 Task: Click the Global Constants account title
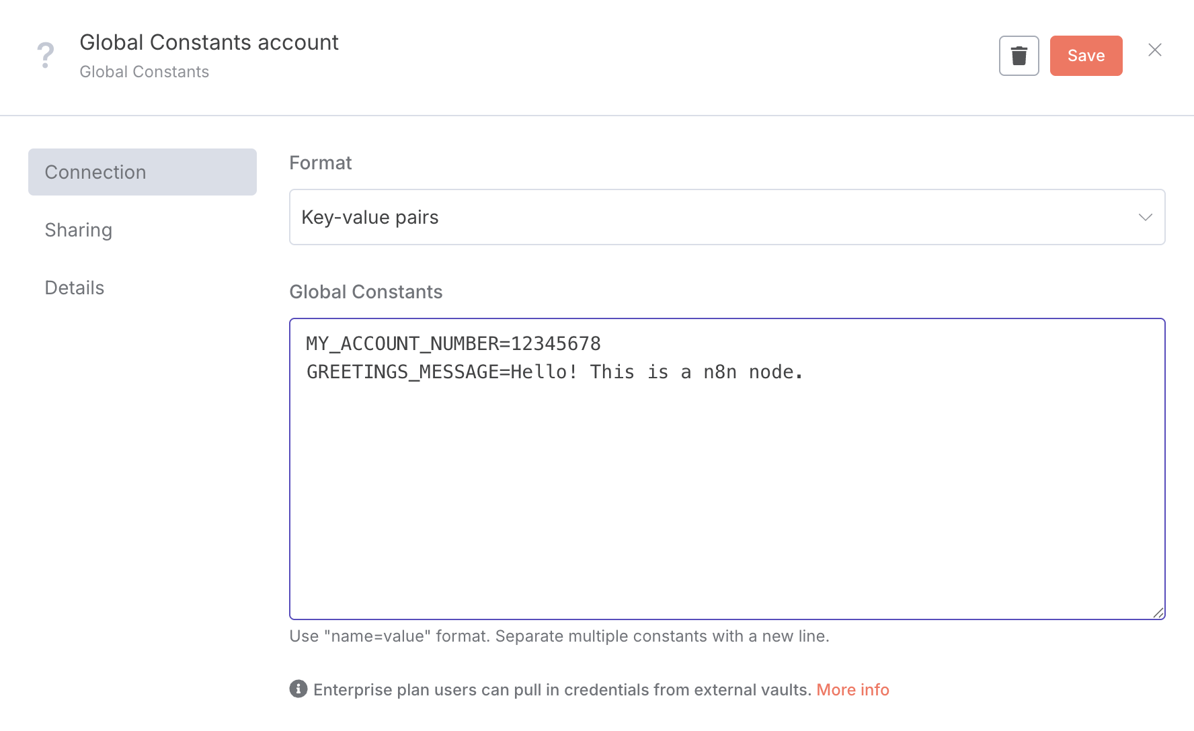209,42
